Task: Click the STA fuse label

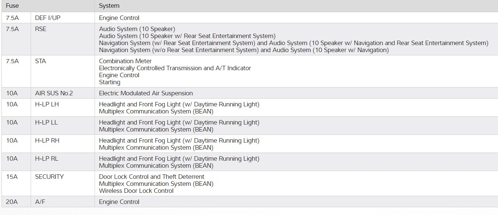Action: pos(41,61)
